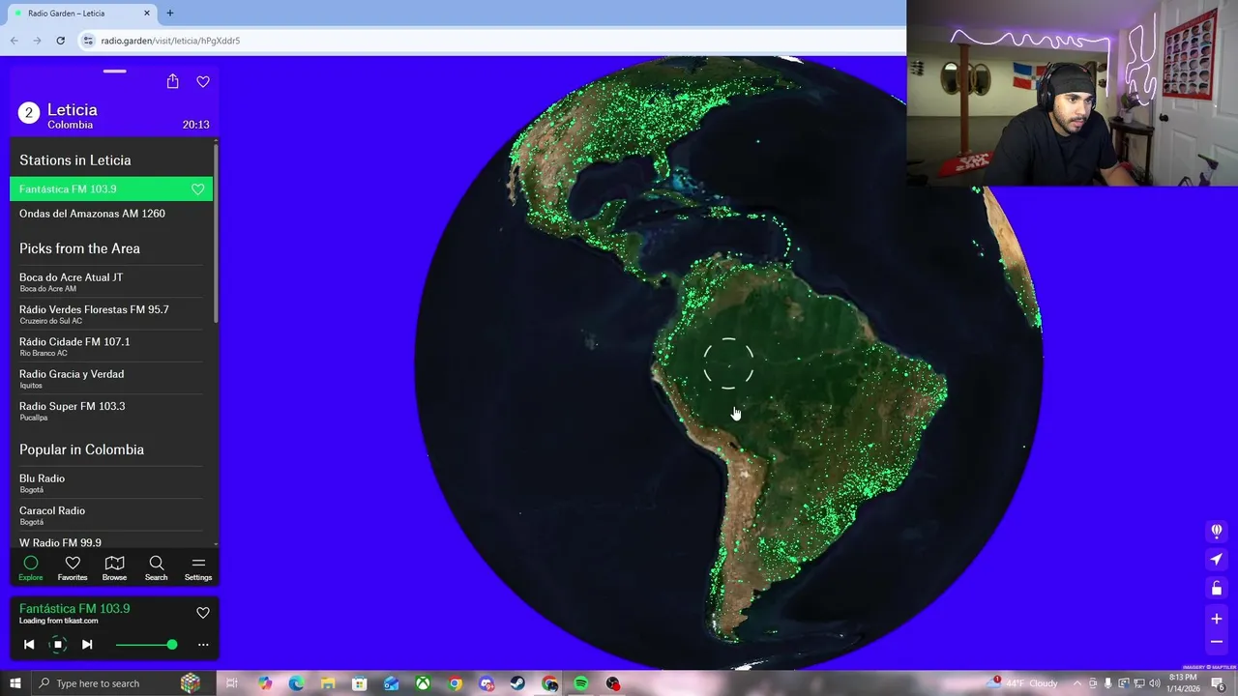Open Spotify from taskbar

click(x=580, y=683)
